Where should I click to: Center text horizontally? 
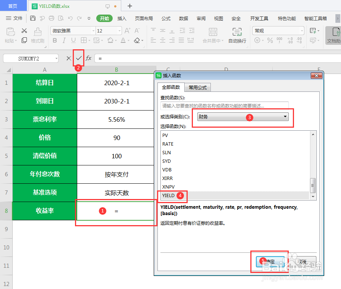click(x=163, y=40)
